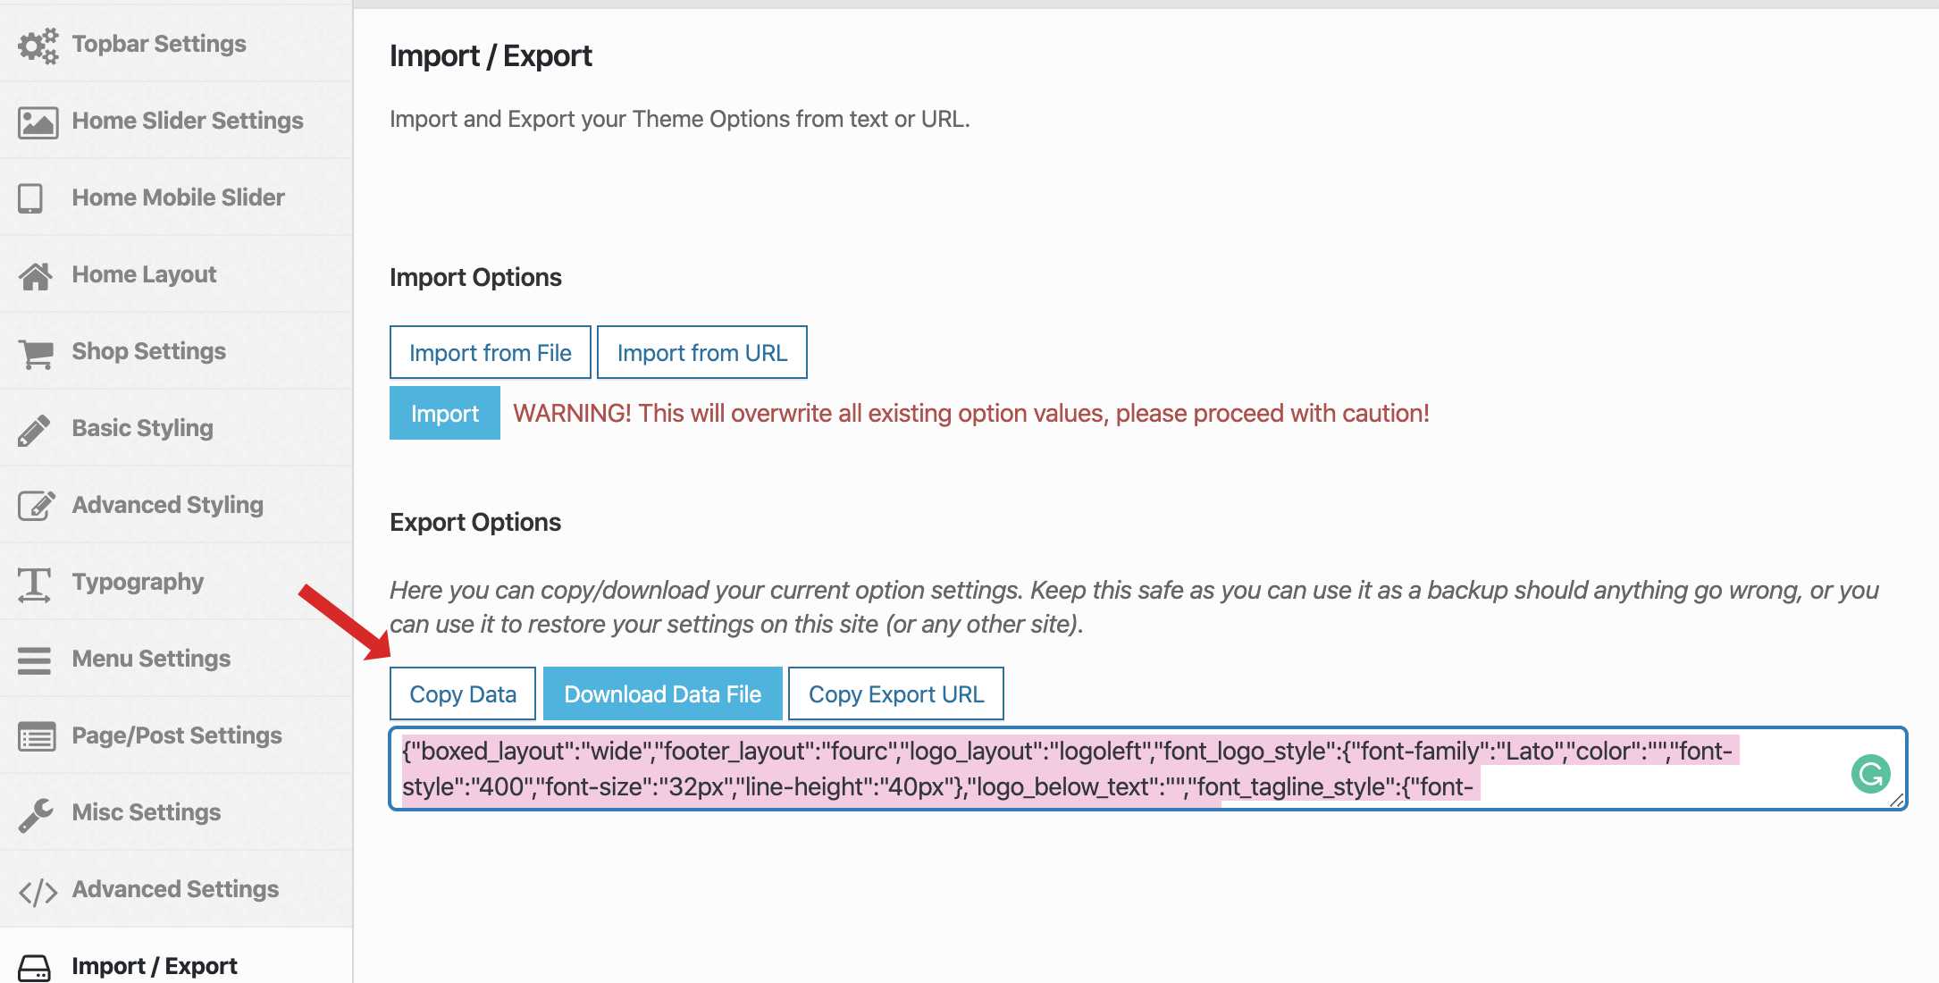Open Misc Settings via the wrench icon
This screenshot has height=983, width=1939.
(34, 812)
